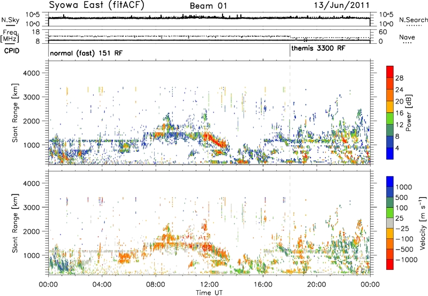Click the 4000 range tick in power panel
This screenshot has width=428, height=296.
[x=32, y=73]
